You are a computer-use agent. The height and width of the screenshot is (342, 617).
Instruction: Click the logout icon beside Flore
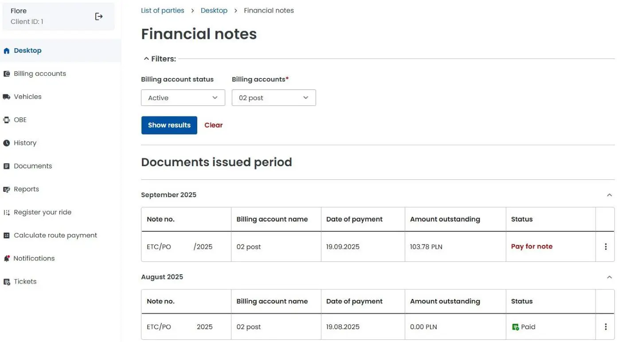point(99,17)
